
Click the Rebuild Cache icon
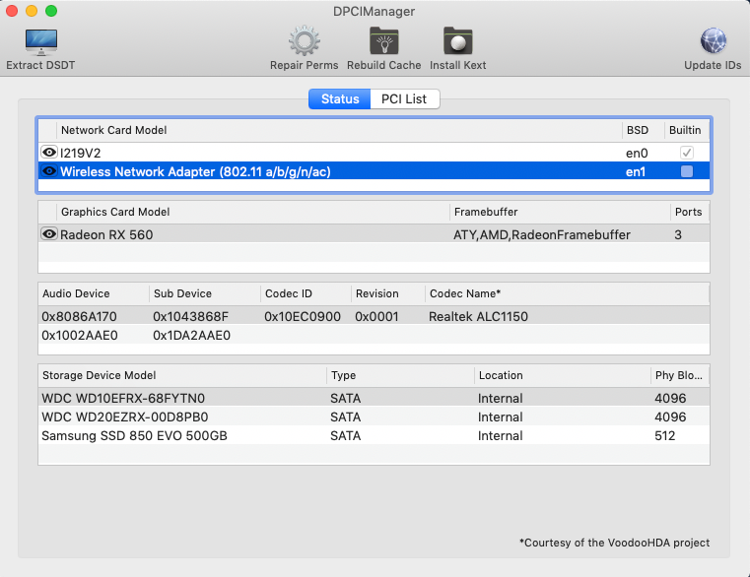click(383, 43)
